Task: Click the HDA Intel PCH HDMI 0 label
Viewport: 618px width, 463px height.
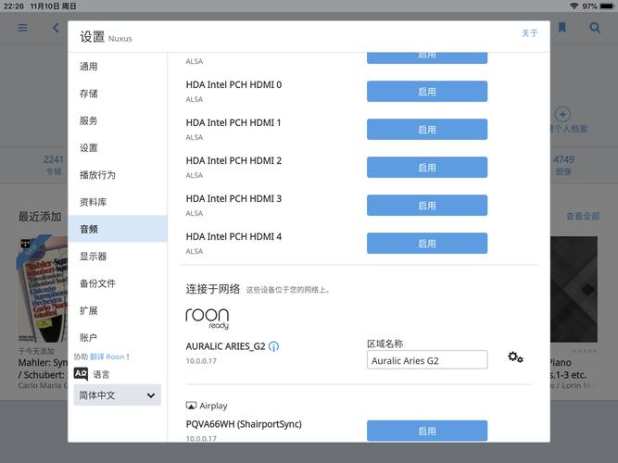Action: [x=233, y=84]
